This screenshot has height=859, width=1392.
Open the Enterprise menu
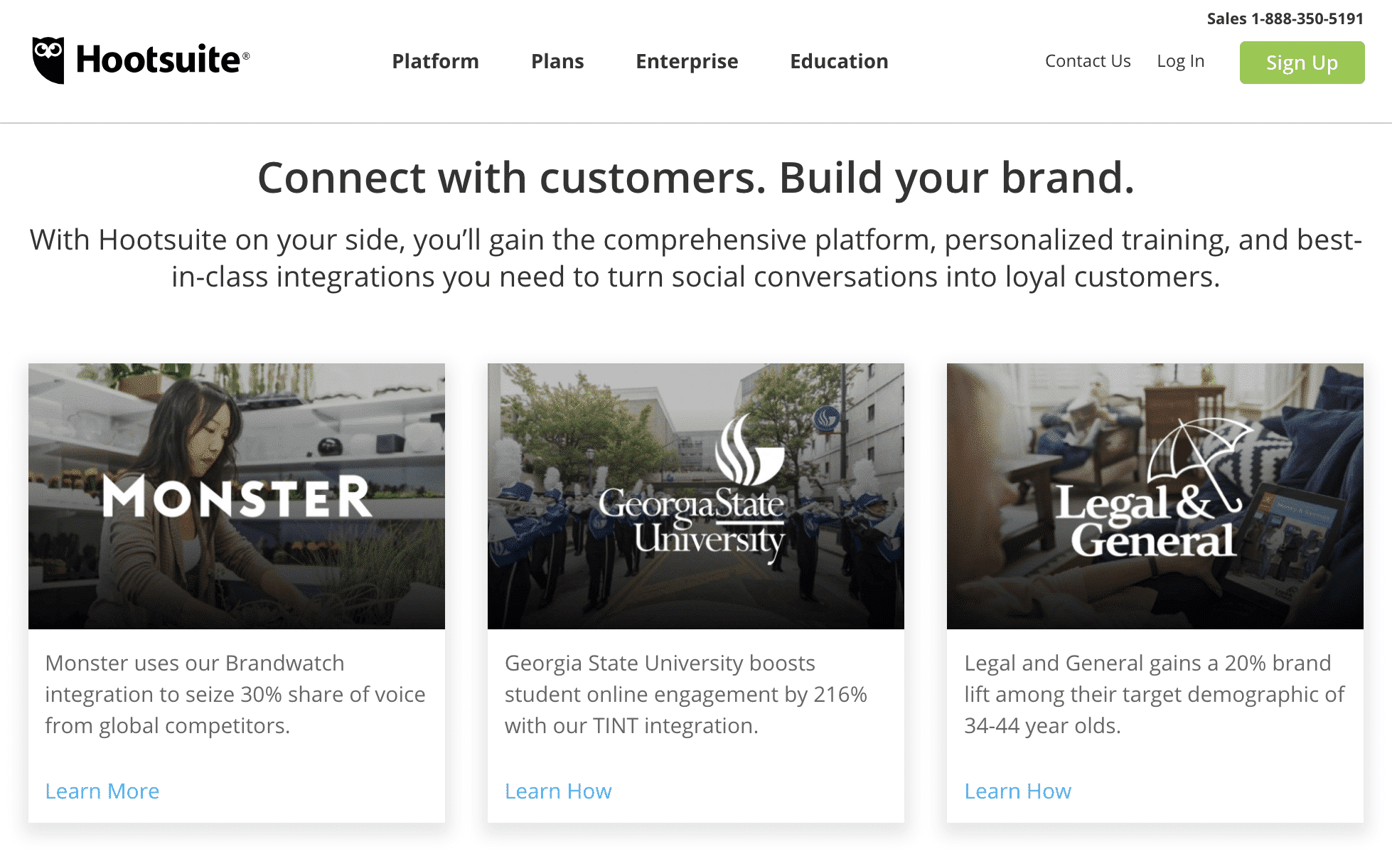[x=687, y=61]
